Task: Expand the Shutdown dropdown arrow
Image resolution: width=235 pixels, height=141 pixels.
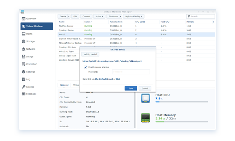Action: (120, 17)
